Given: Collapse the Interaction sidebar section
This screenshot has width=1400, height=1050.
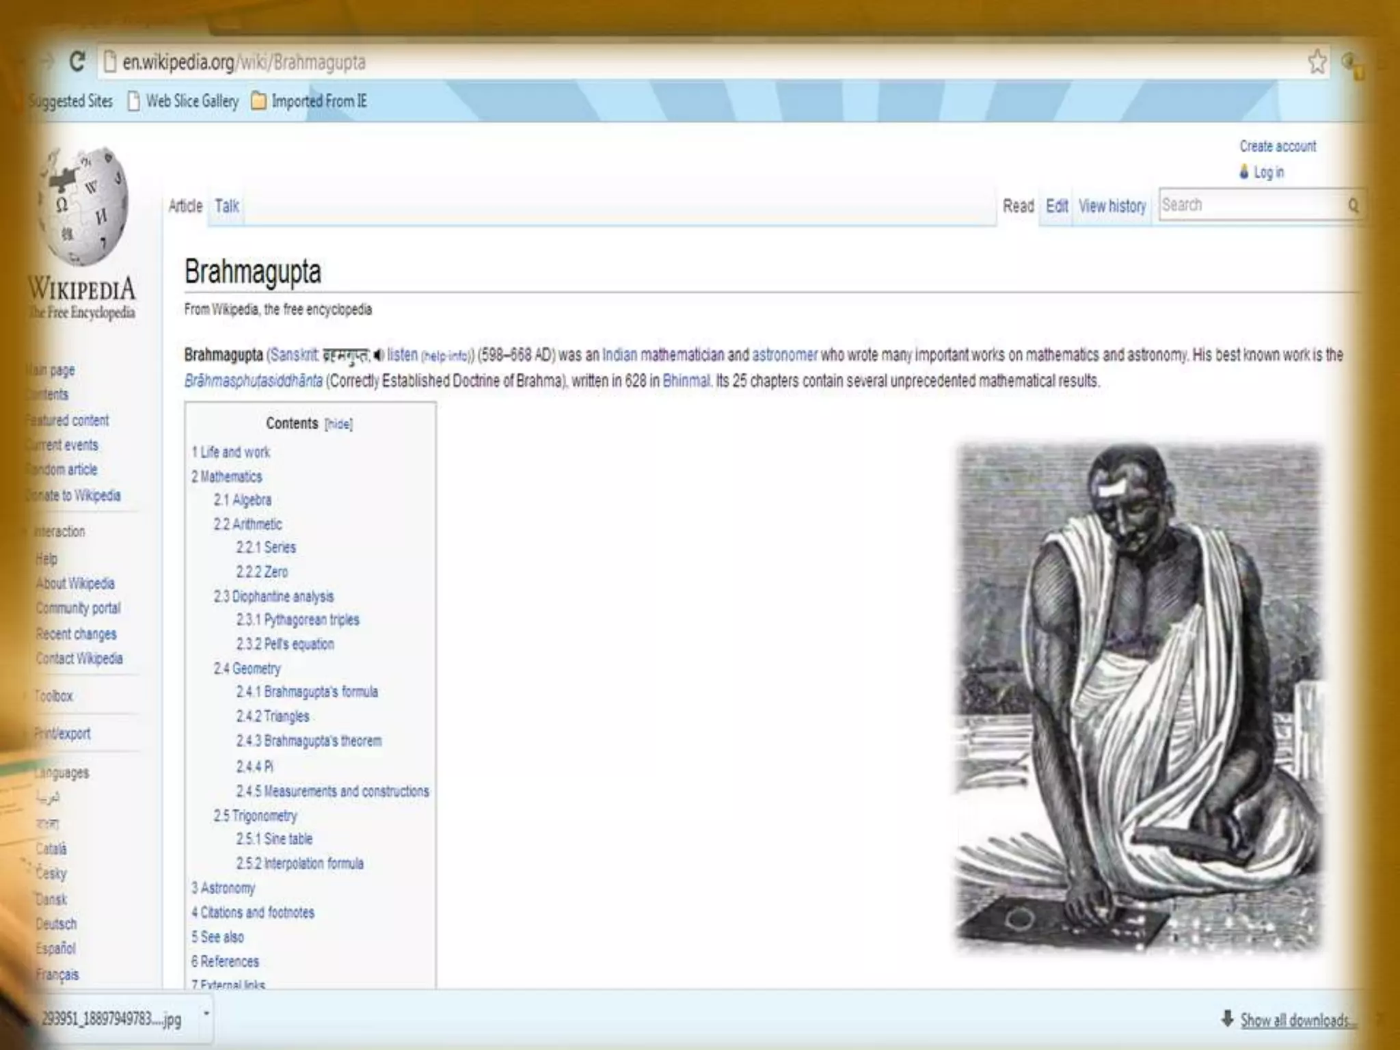Looking at the screenshot, I should [59, 531].
